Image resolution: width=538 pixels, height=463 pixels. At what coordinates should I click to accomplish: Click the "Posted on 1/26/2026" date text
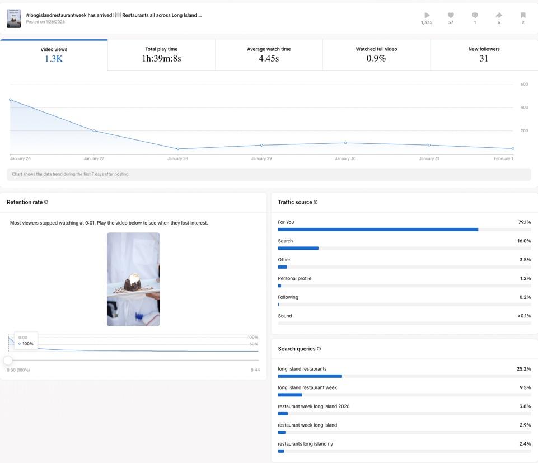[45, 22]
